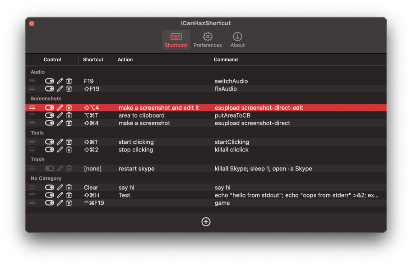Toggle the switchAudio F19 shortcut off
Screen dimensions: 412x266
click(49, 81)
